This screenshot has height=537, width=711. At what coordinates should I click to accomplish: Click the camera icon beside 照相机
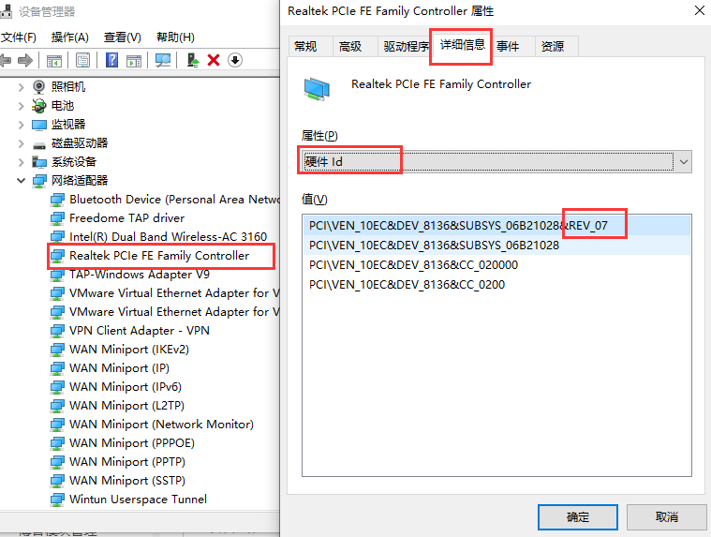point(39,86)
